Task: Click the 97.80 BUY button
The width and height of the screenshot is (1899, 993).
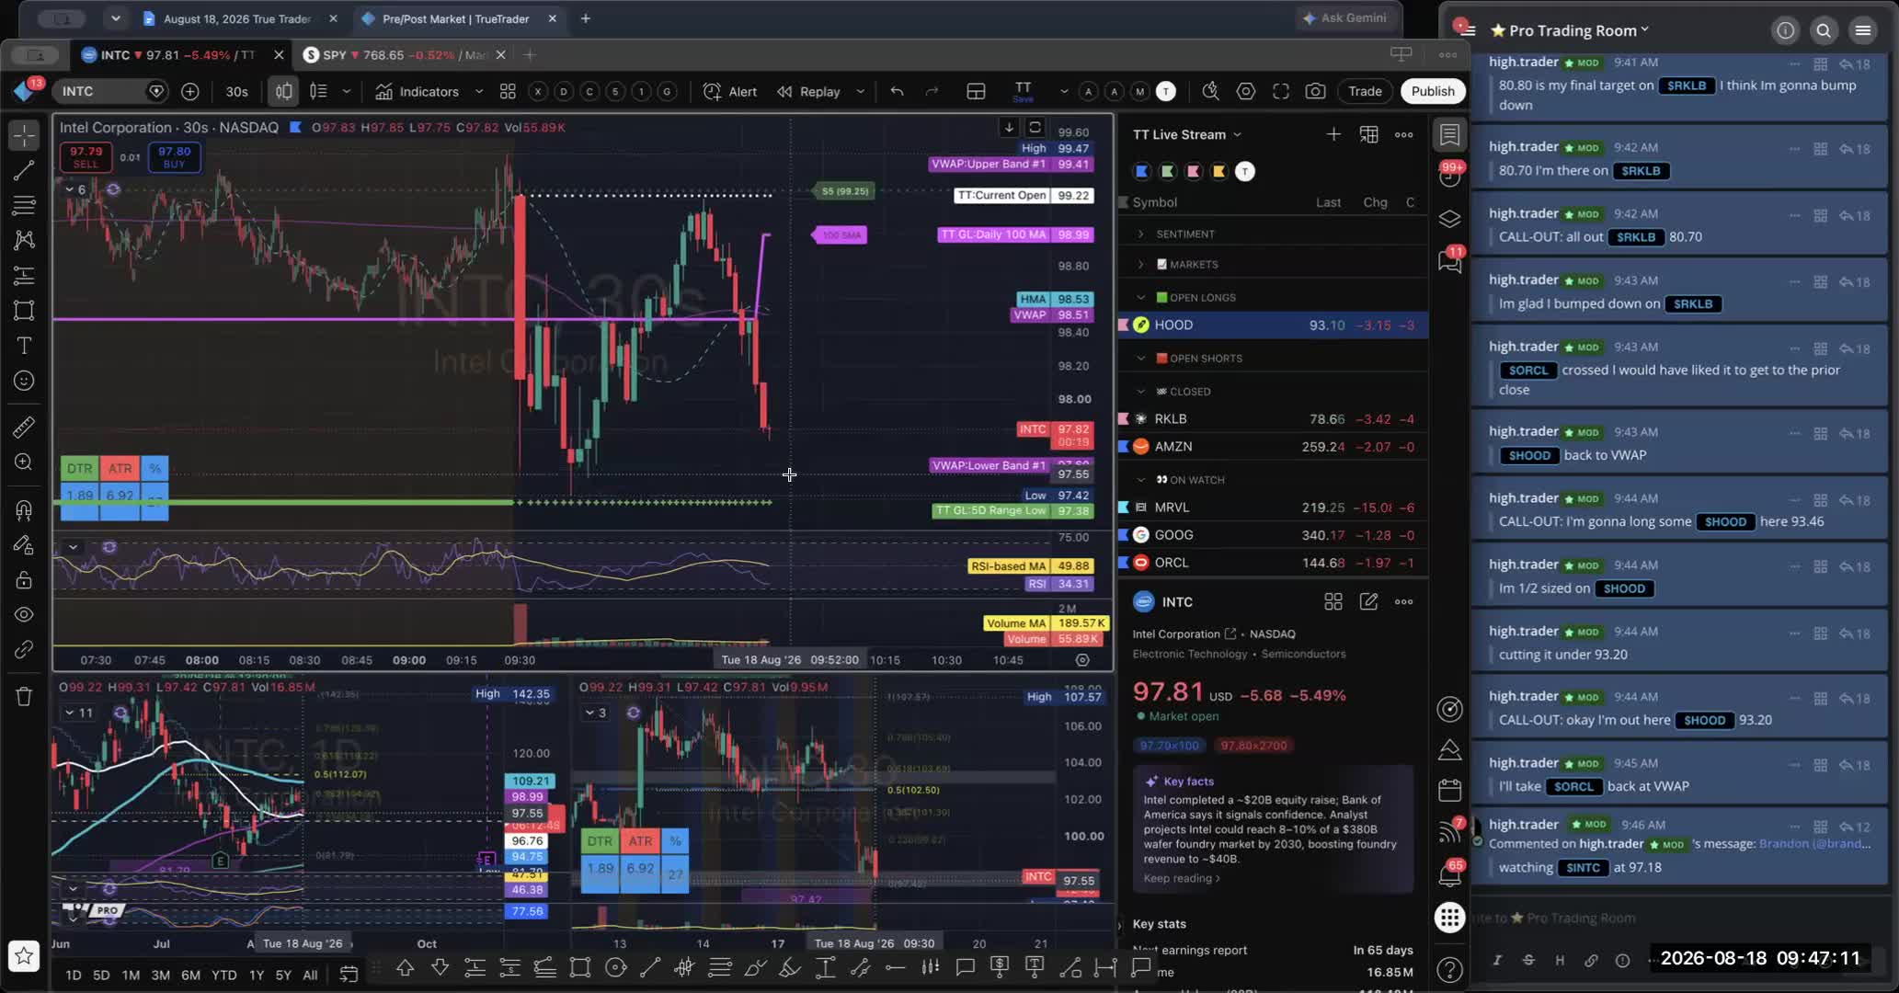Action: 174,157
